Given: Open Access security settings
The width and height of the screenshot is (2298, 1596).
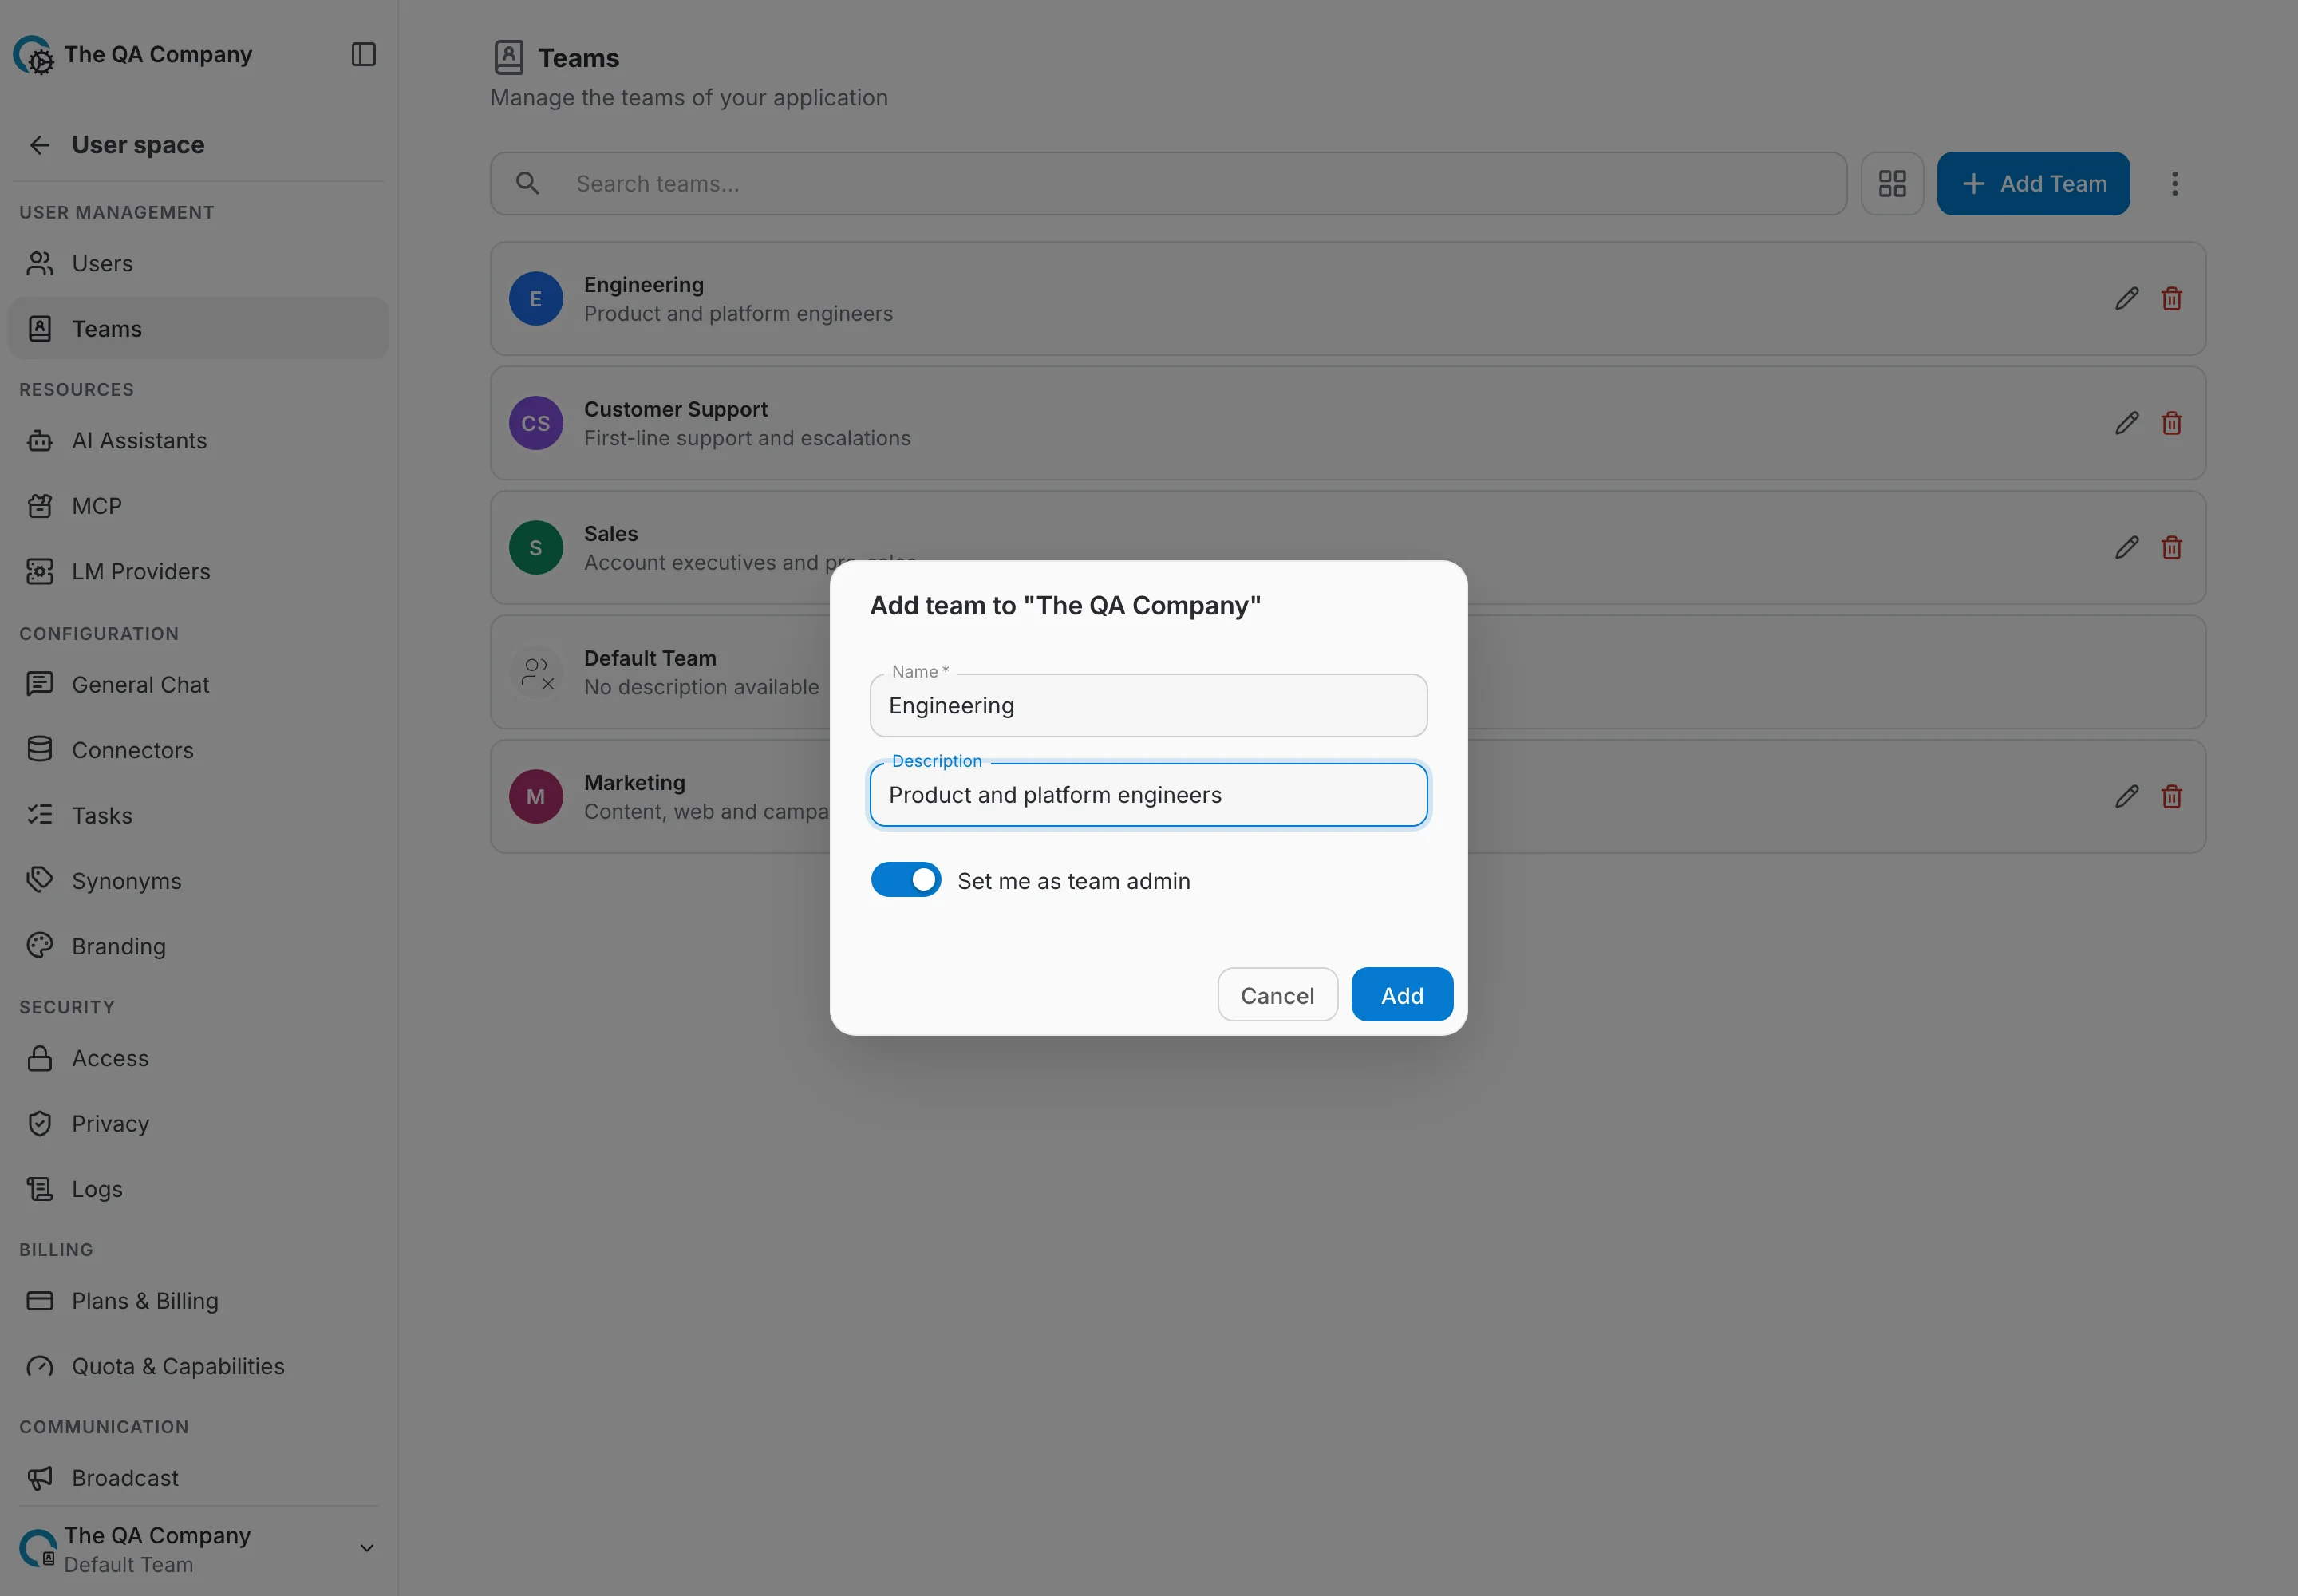Looking at the screenshot, I should click(x=198, y=1058).
